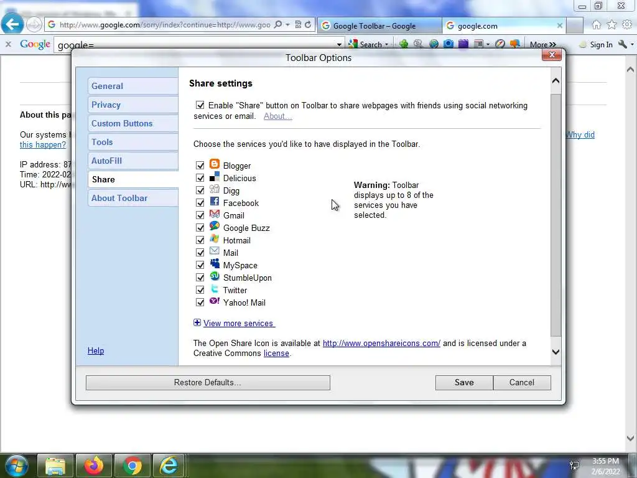
Task: Open File Explorer from the taskbar
Action: pyautogui.click(x=55, y=466)
